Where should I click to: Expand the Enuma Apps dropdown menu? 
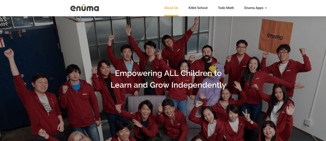tap(256, 8)
